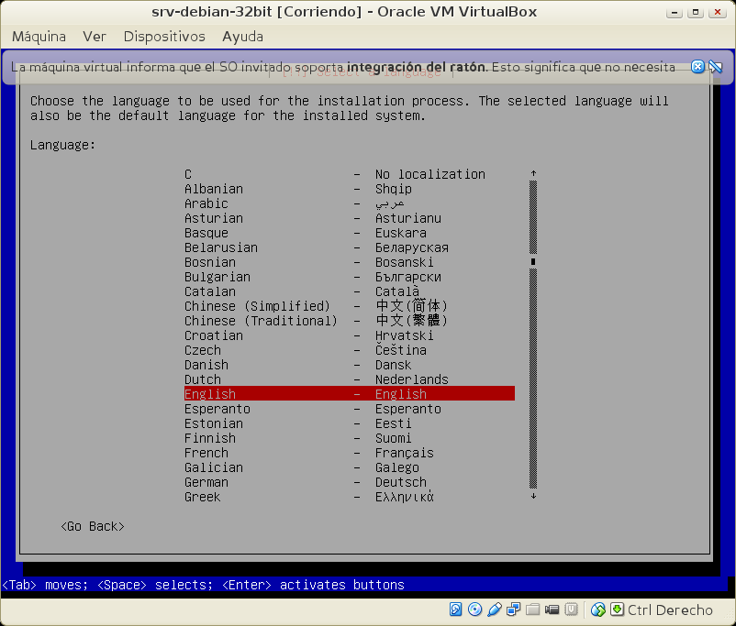Click the language list scroll down arrow

point(533,496)
